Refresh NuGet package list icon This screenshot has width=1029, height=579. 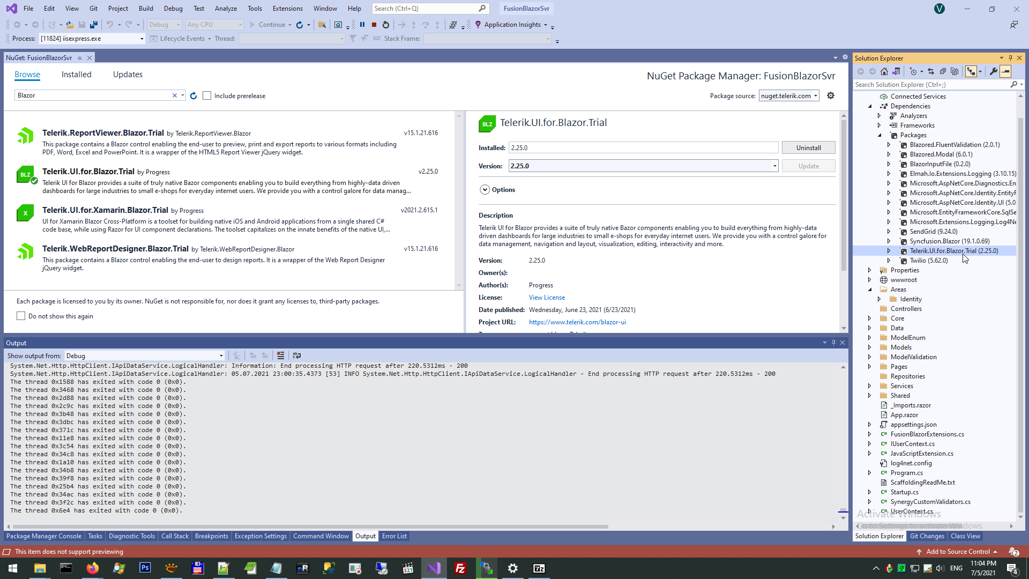(x=193, y=96)
